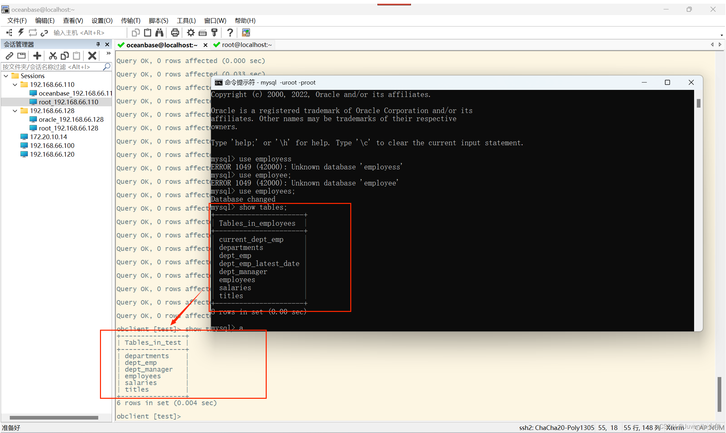Click the paste clipboard icon in the main toolbar
This screenshot has width=726, height=433.
tap(147, 33)
